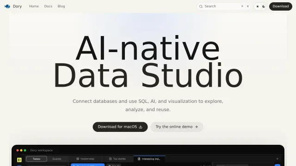Select the Queries tab in workspace
Viewport: 296px width, 166px height.
tap(56, 159)
